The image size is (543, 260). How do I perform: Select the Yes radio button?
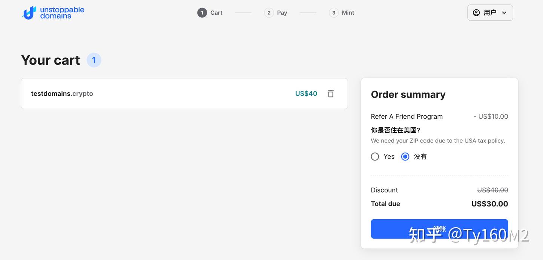click(375, 157)
